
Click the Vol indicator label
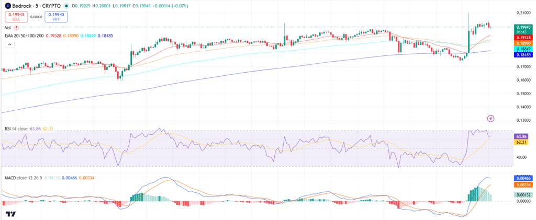point(7,28)
